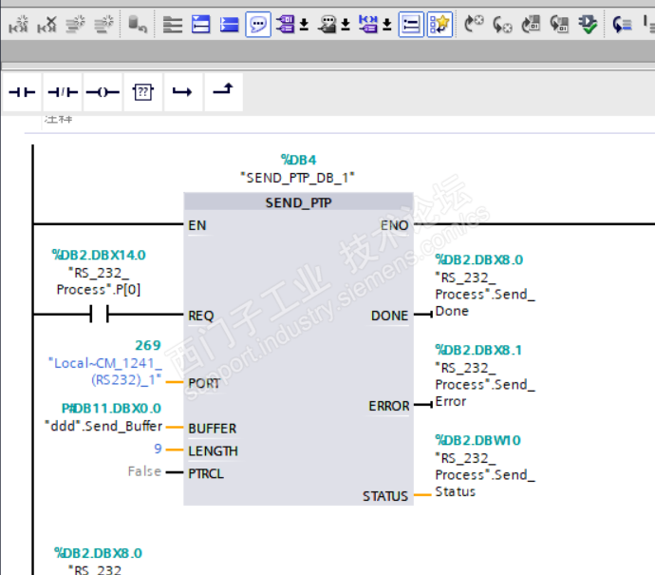Screen dimensions: 655x575
Task: Click the gray lines icon left of the blue network icons
Action: click(172, 25)
